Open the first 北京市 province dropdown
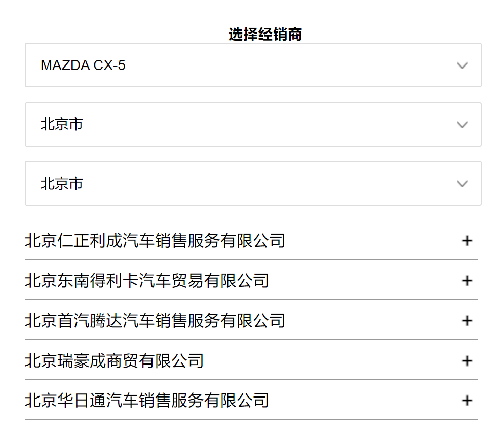Image resolution: width=494 pixels, height=430 pixels. pyautogui.click(x=252, y=124)
